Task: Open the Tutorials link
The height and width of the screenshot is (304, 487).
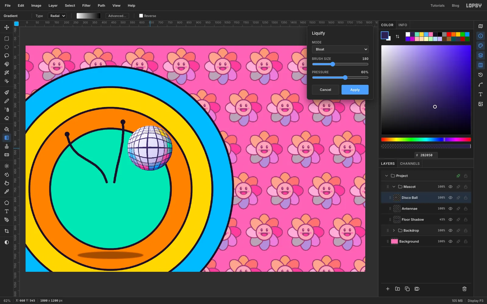Action: coord(437,5)
